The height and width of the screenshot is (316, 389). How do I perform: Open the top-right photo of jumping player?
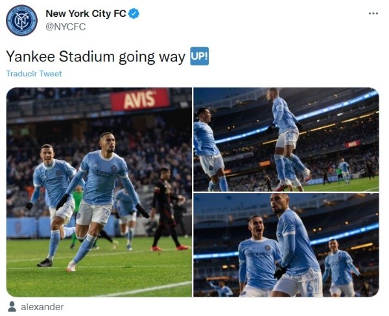tap(286, 139)
